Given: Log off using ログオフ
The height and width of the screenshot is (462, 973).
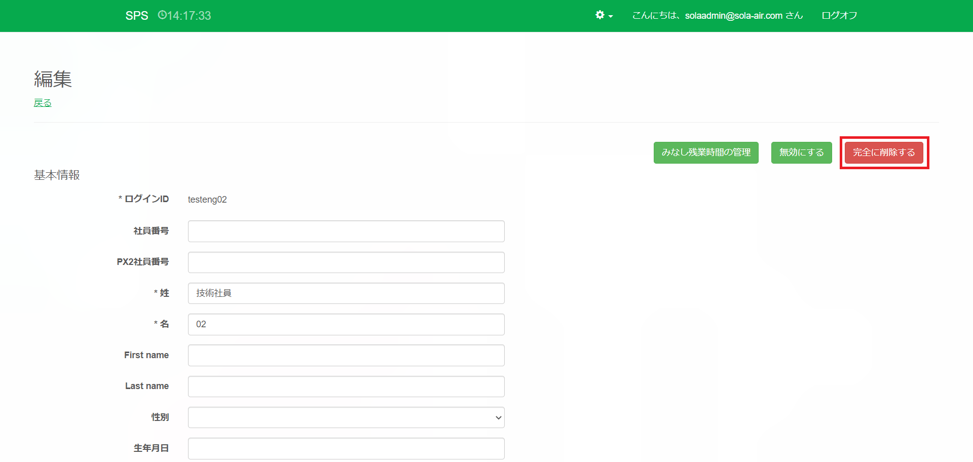Looking at the screenshot, I should click(839, 16).
